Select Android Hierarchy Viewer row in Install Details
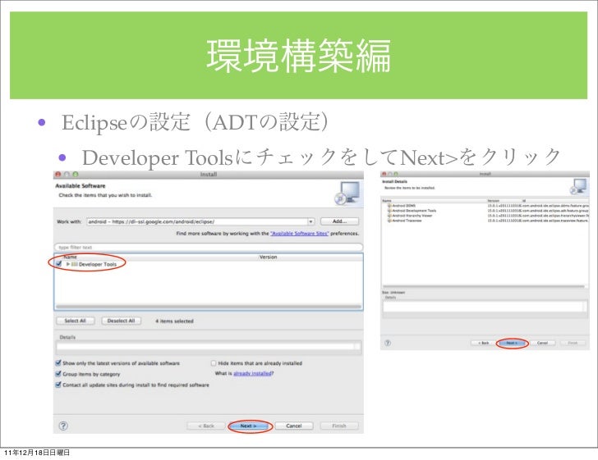This screenshot has height=460, width=598. 485,216
